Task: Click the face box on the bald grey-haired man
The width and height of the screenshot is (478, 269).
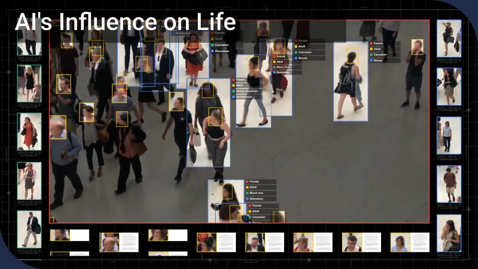Action: pos(58,127)
